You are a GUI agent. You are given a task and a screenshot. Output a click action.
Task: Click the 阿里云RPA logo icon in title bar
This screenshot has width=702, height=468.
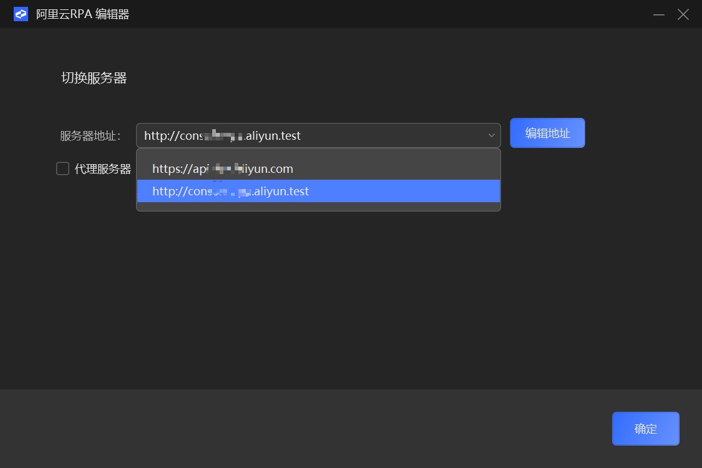point(21,14)
